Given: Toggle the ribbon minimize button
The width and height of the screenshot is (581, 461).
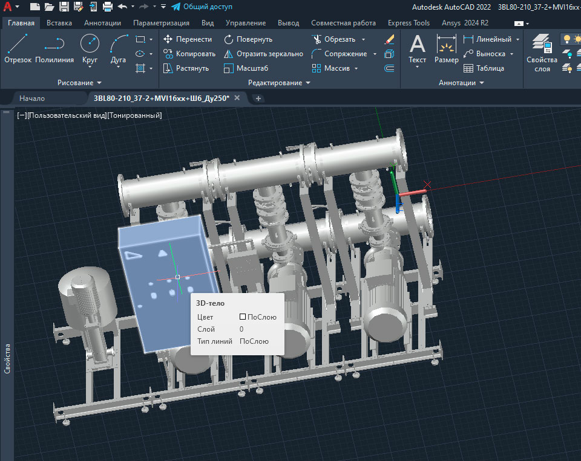Looking at the screenshot, I should point(519,23).
